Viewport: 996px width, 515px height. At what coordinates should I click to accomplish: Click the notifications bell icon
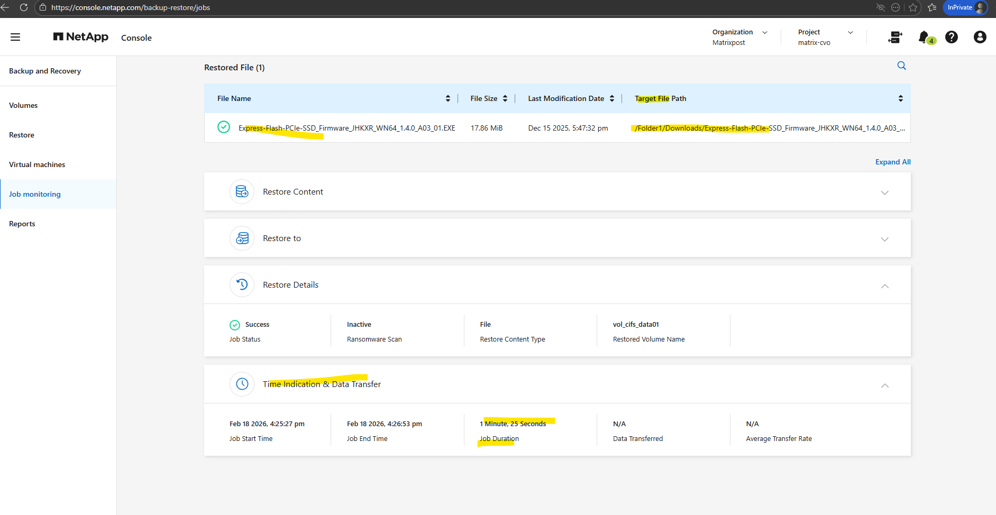pos(924,37)
